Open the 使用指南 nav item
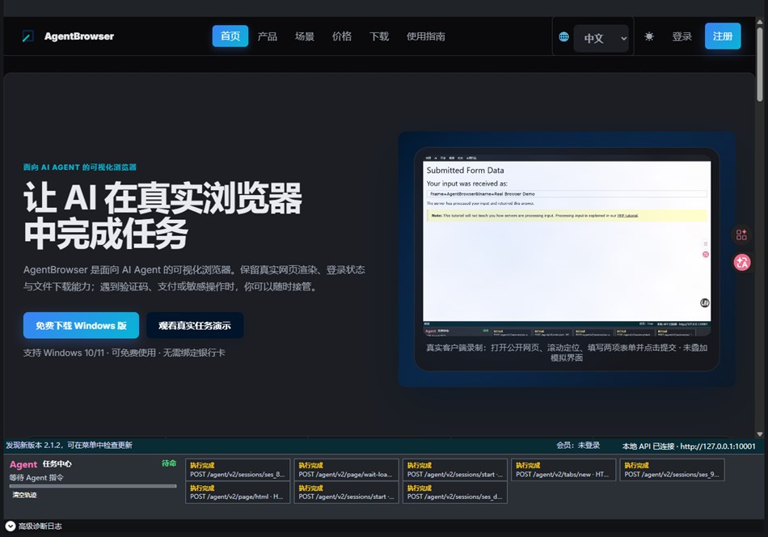This screenshot has width=768, height=537. [x=425, y=36]
